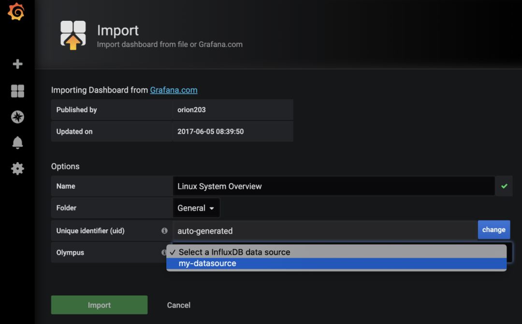Viewport: 522px width, 324px height.
Task: Click the green Import button
Action: point(99,305)
